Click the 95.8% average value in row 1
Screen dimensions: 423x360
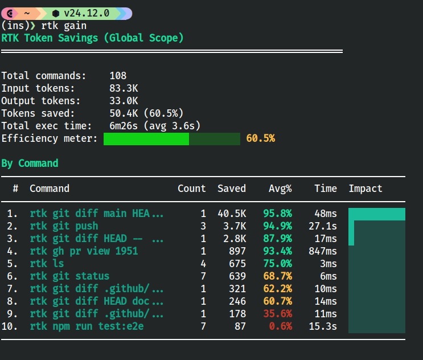tap(277, 214)
